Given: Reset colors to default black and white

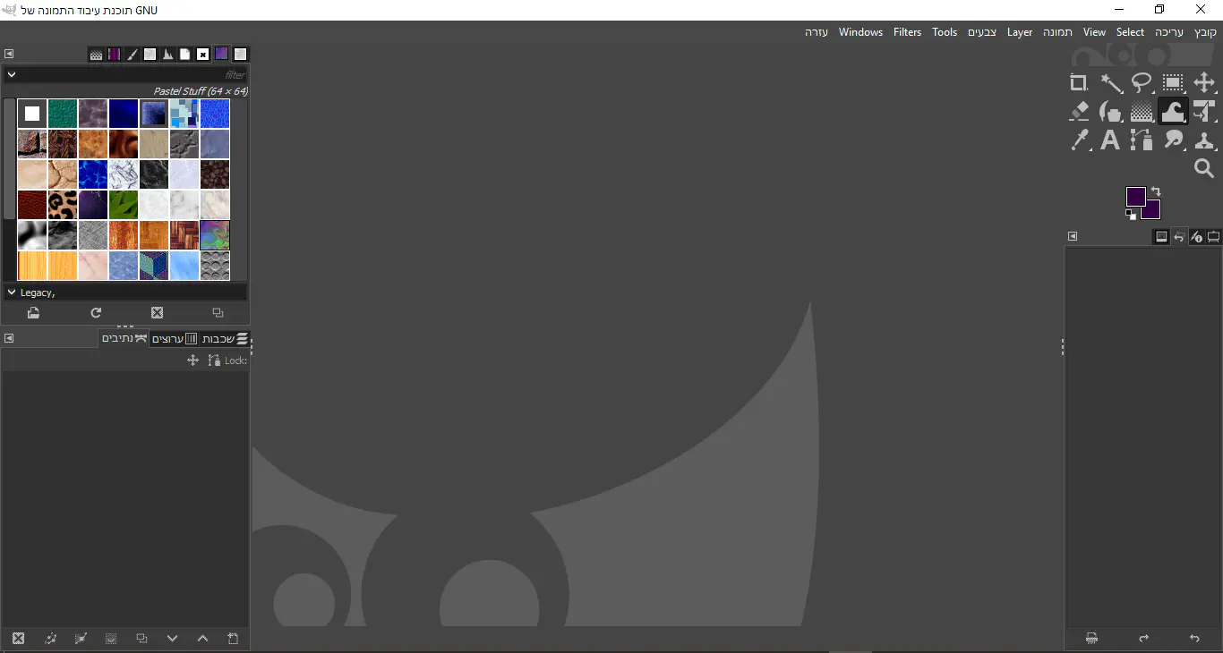Looking at the screenshot, I should click(x=1131, y=215).
